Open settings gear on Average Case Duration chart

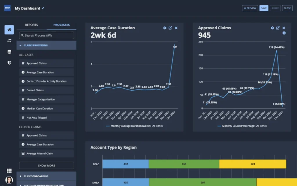click(x=165, y=28)
